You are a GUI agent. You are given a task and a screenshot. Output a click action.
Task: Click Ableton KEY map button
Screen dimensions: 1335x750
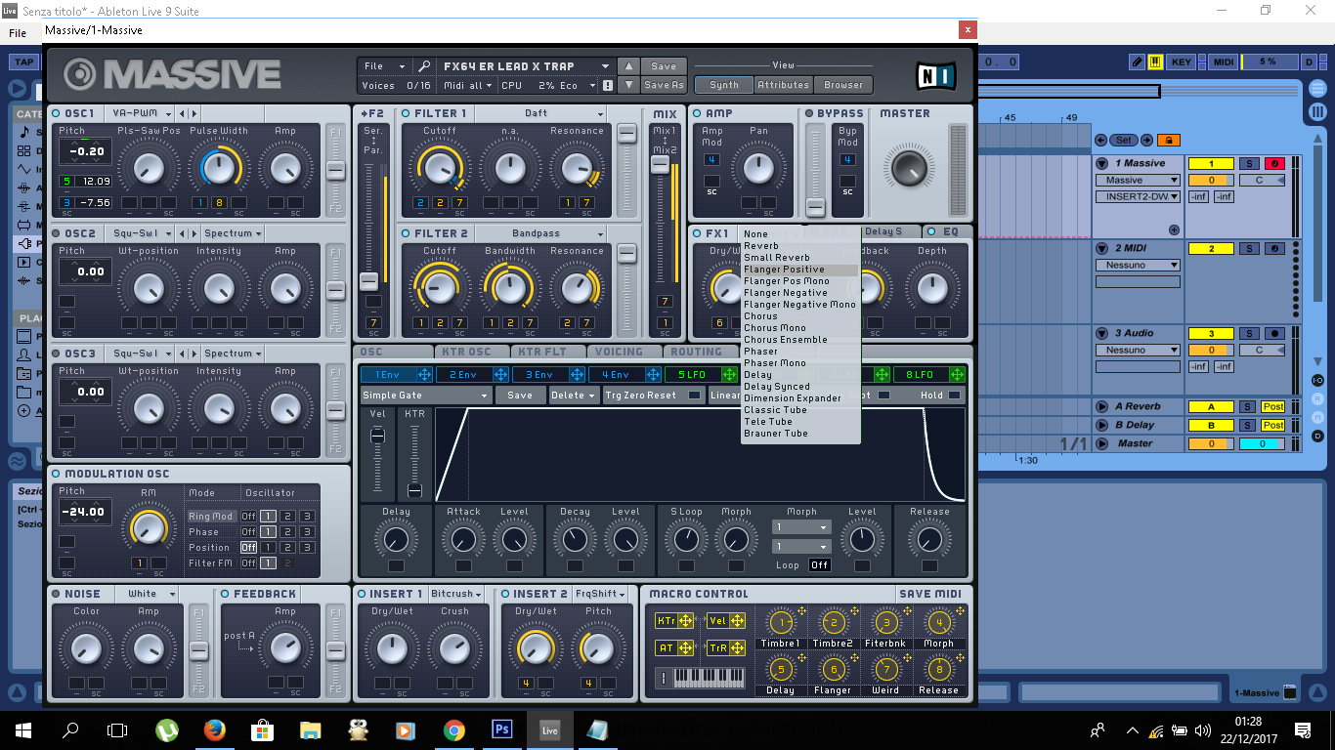coord(1182,62)
